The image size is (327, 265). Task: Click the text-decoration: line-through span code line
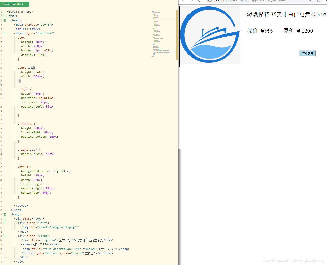pos(75,249)
